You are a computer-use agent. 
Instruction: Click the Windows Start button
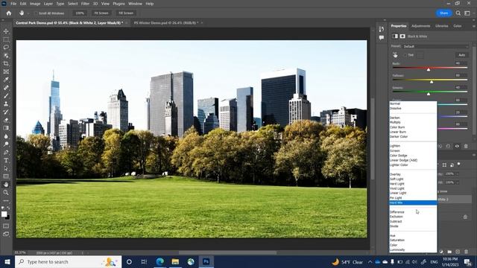pos(7,261)
